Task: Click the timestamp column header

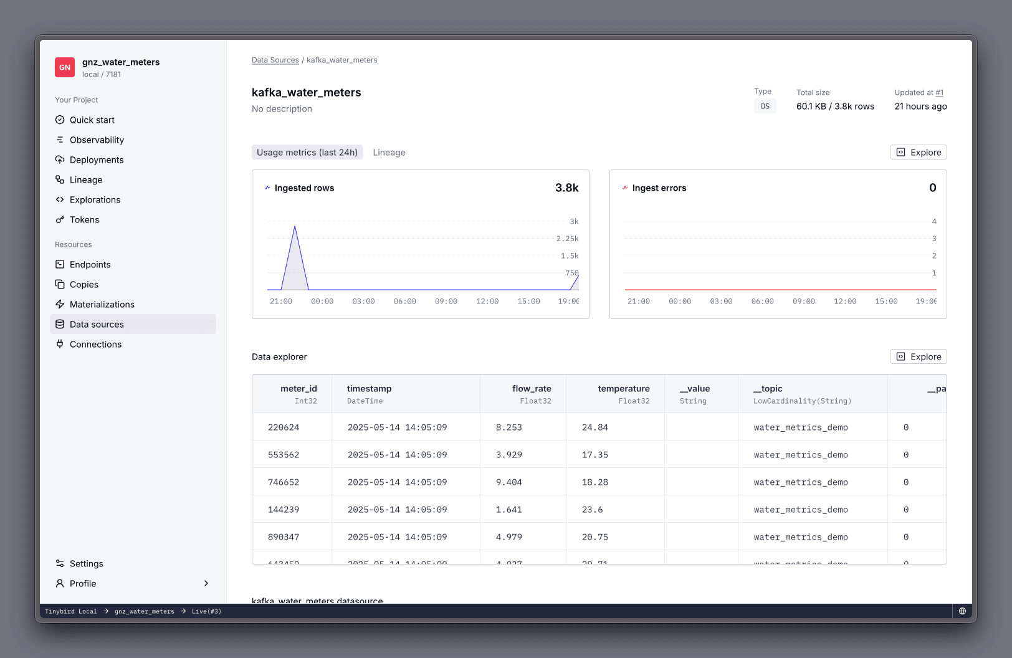Action: (370, 389)
